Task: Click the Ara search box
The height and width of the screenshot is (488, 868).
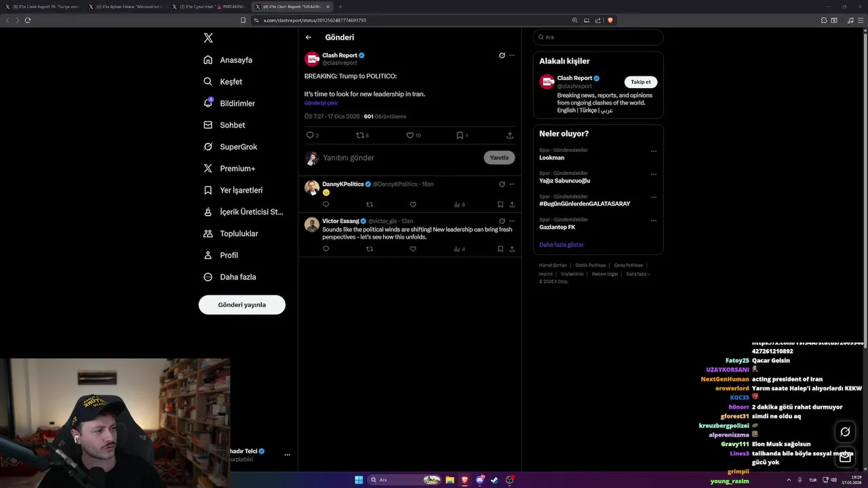Action: [x=598, y=37]
